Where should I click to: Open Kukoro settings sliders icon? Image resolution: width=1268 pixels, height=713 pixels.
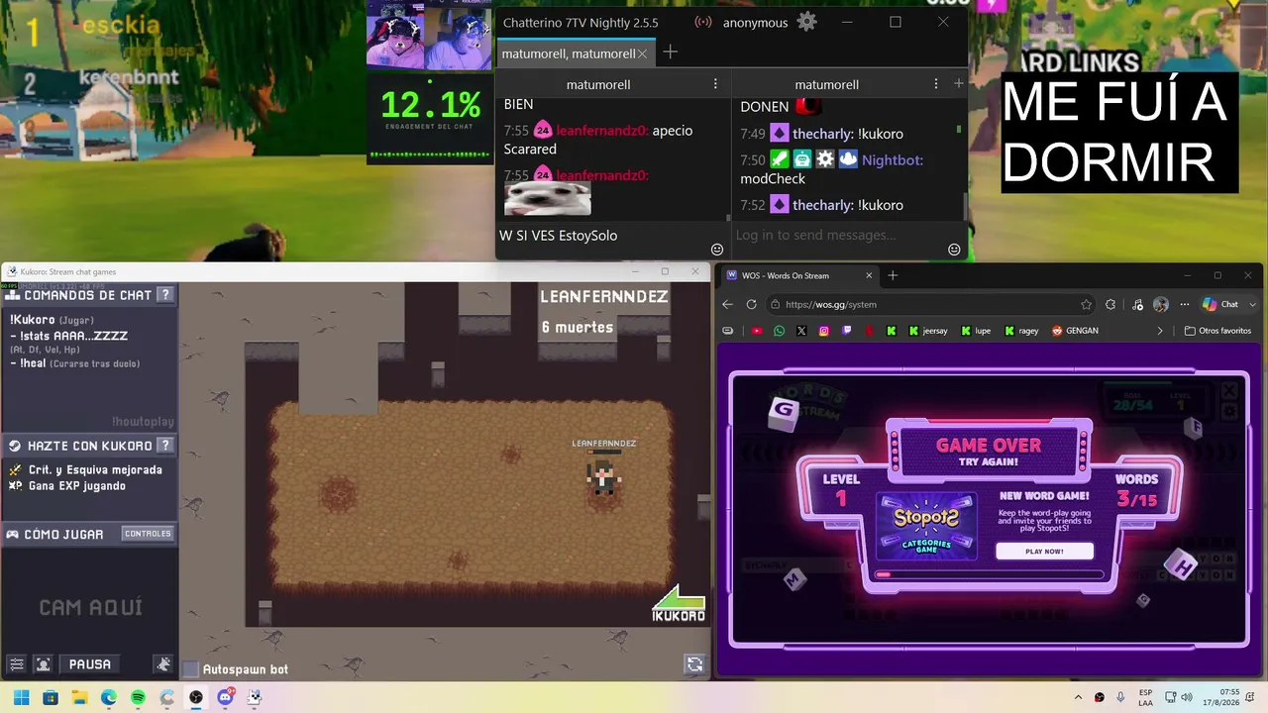click(x=17, y=663)
